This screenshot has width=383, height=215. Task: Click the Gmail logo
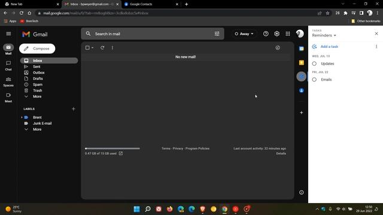tap(35, 35)
